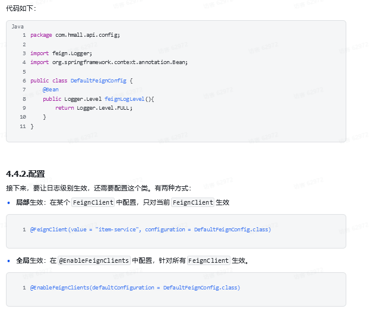This screenshot has height=312, width=376.
Task: Click code line 'package com.hmall.api.config;'
Action: pos(75,35)
